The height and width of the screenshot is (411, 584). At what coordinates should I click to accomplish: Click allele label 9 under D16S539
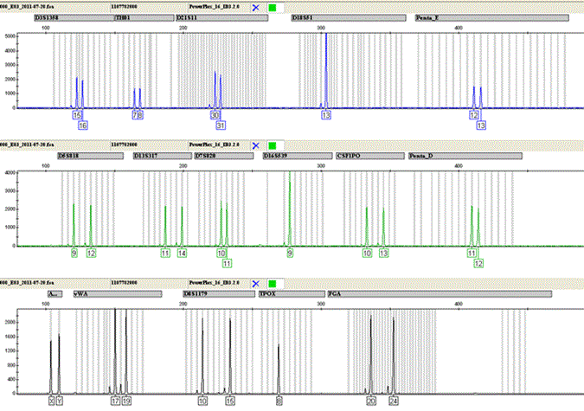pos(290,253)
